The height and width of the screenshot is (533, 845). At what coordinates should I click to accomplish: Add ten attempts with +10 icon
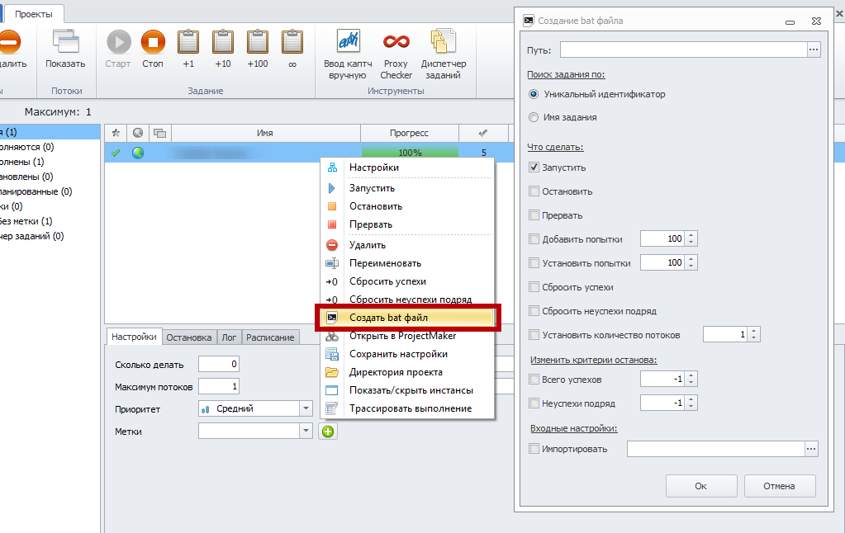point(222,42)
